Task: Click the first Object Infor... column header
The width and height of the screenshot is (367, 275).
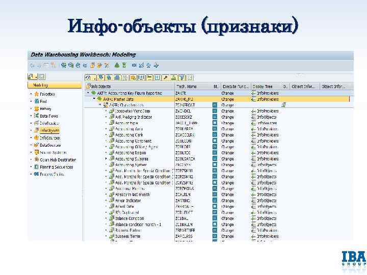Action: coord(305,87)
